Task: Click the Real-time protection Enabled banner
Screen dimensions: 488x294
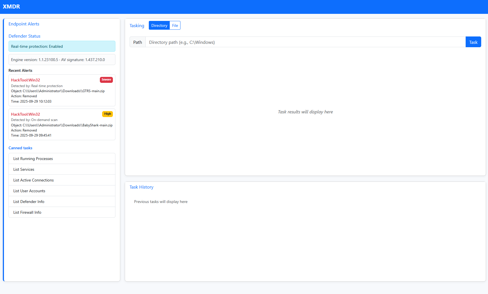Action: (62, 46)
